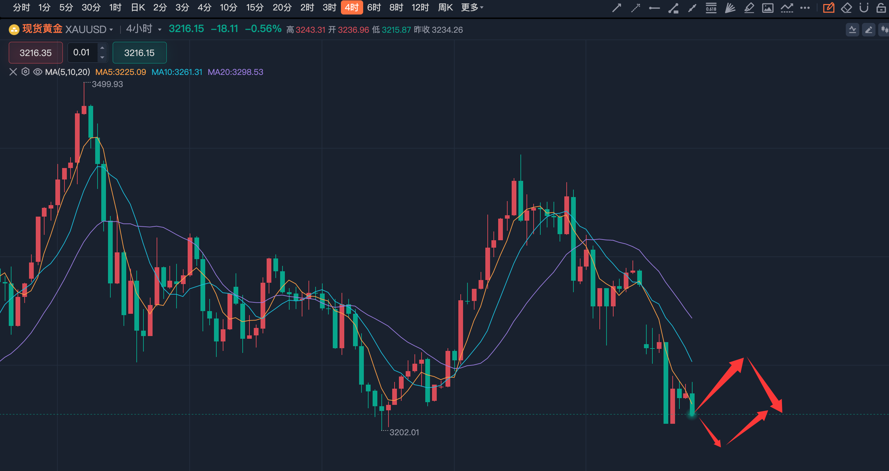Select the highlighter marker tool
The image size is (889, 471).
click(749, 7)
